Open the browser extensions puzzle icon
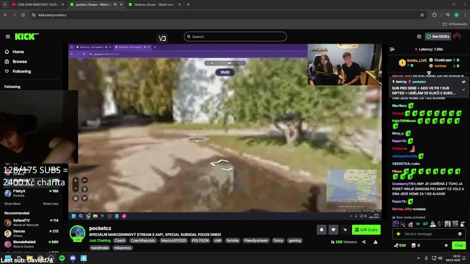470x264 pixels. [x=434, y=15]
